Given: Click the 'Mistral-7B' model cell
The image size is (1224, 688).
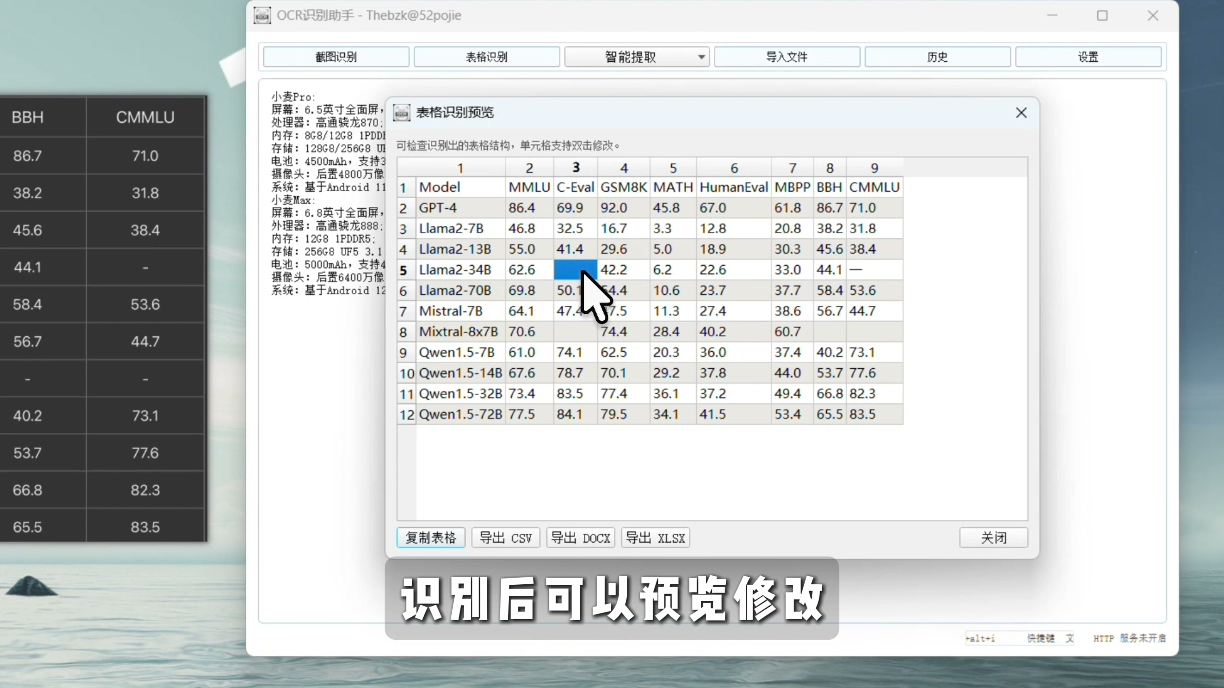Looking at the screenshot, I should (461, 311).
